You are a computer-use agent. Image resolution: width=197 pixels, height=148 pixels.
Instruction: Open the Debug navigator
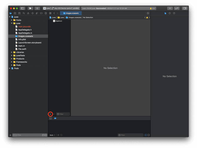point(37,13)
